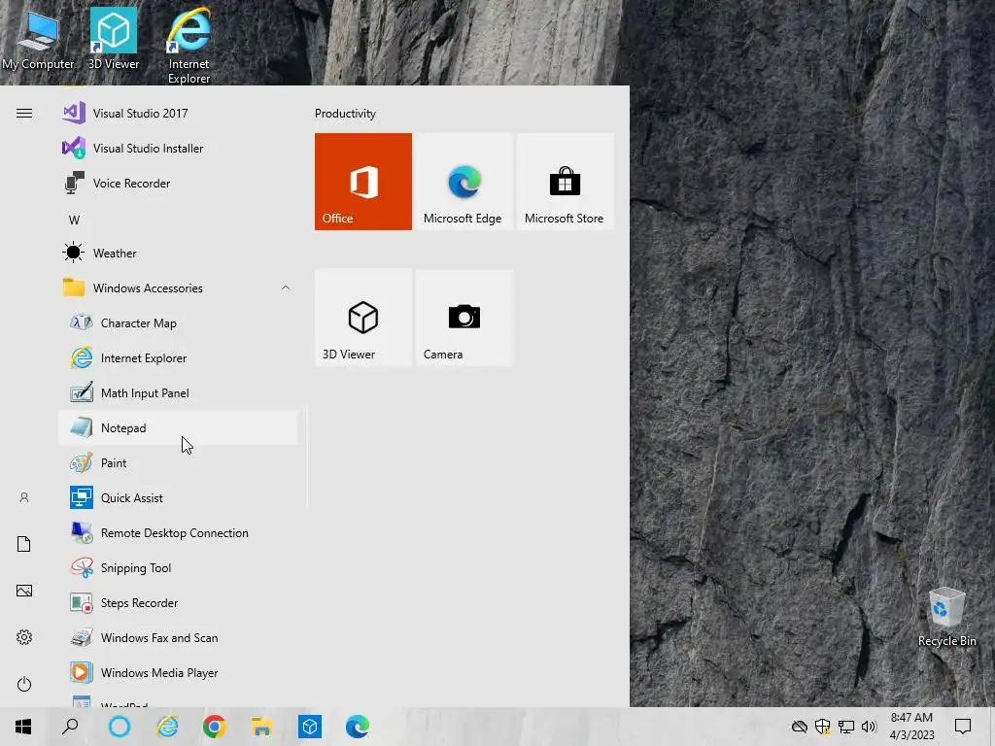
Task: Open network status tray icon
Action: click(x=846, y=727)
